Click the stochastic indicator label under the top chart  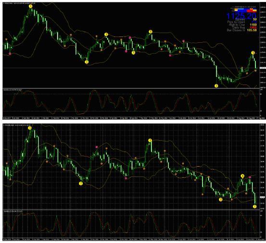(x=13, y=90)
